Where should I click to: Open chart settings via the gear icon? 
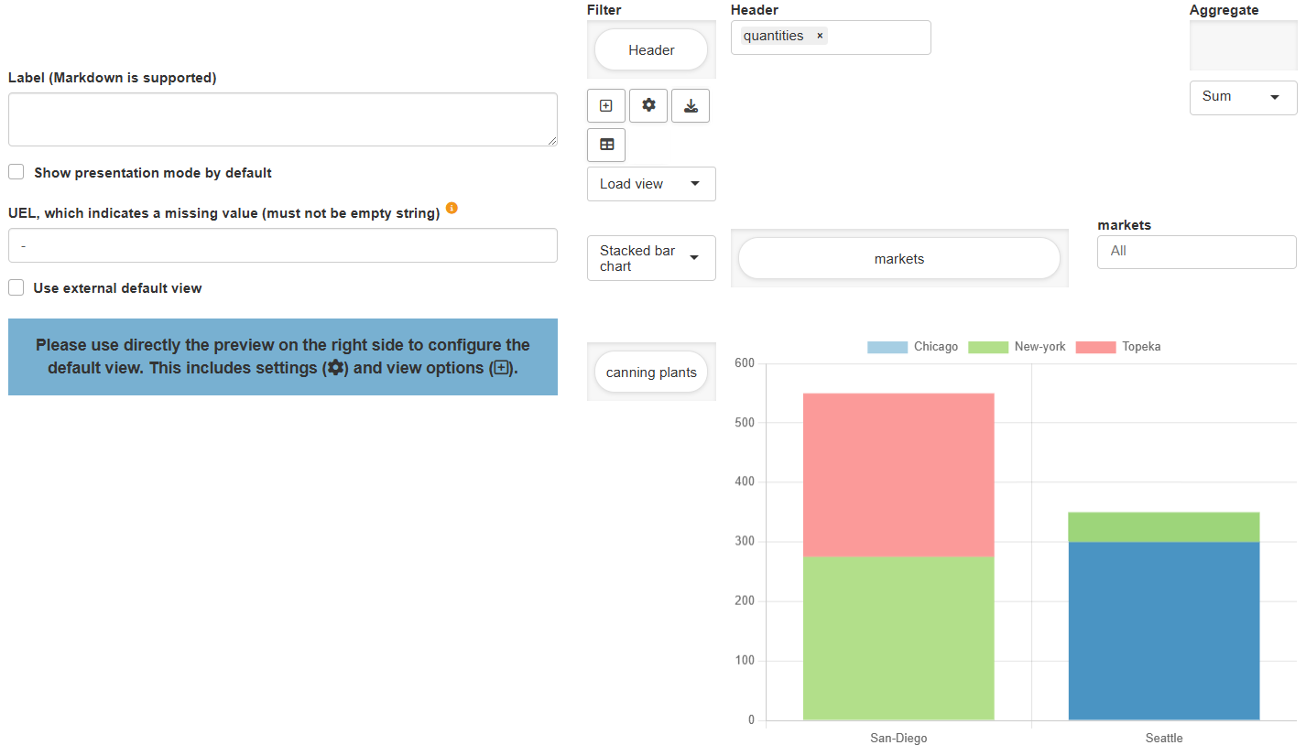648,105
